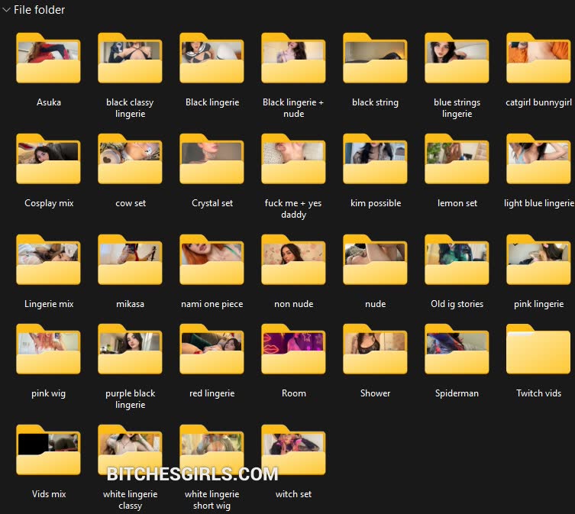Open the empty Twitch vids folder
Screen dimensions: 575x514
coord(538,350)
